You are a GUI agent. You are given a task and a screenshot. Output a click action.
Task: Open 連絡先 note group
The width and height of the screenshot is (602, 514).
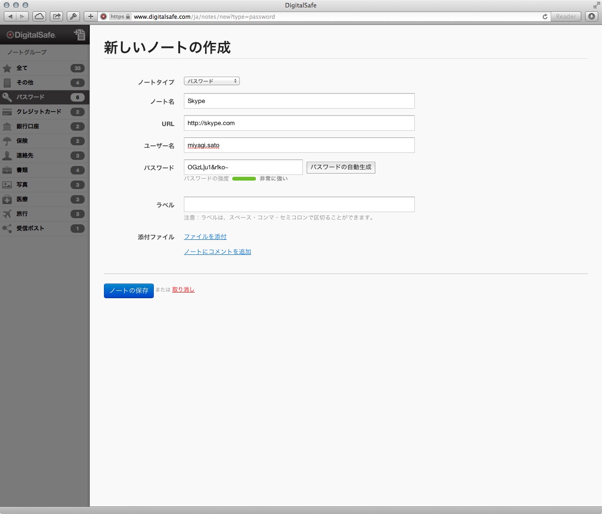click(45, 156)
